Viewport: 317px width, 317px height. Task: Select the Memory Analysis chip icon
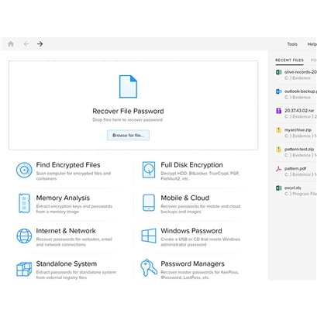(24, 203)
